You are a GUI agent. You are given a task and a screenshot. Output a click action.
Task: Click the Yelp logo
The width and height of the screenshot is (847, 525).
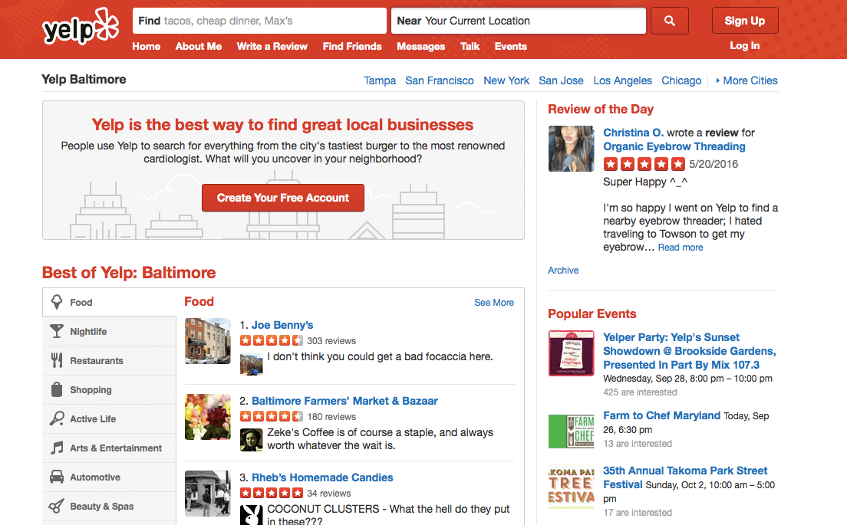81,26
